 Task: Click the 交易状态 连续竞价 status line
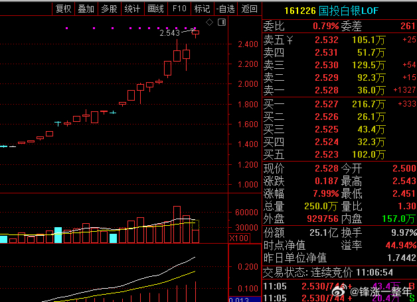[328, 272]
